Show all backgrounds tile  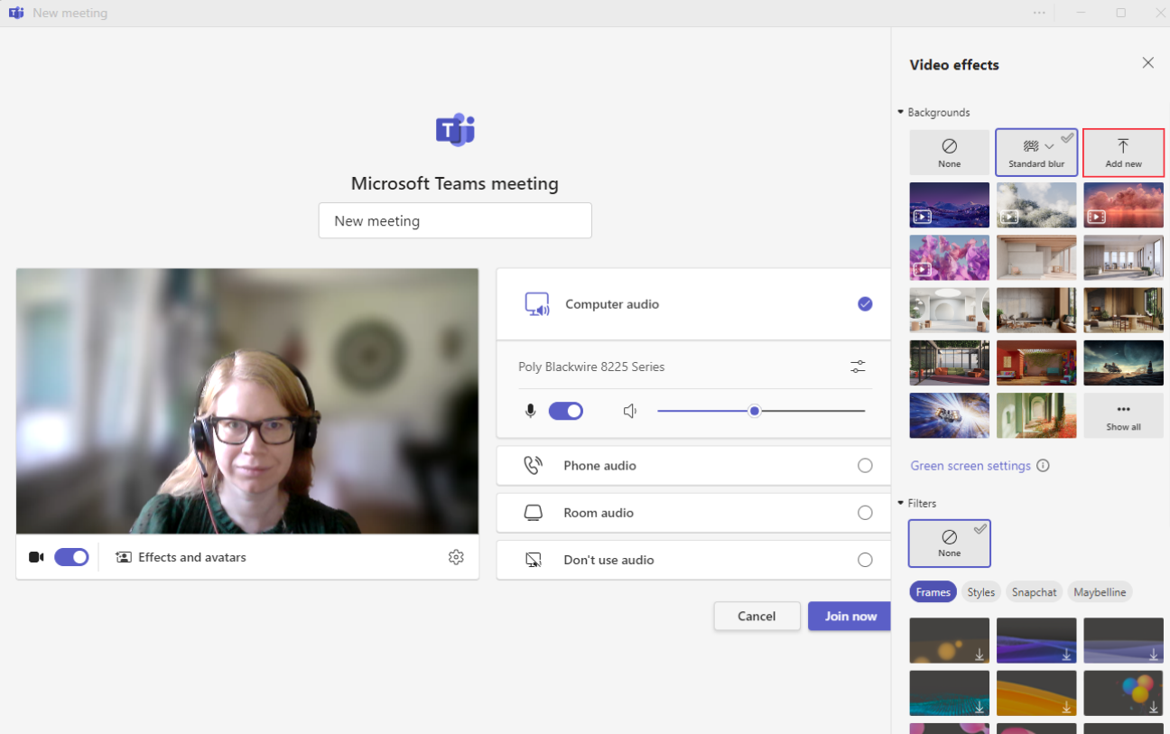pyautogui.click(x=1123, y=415)
